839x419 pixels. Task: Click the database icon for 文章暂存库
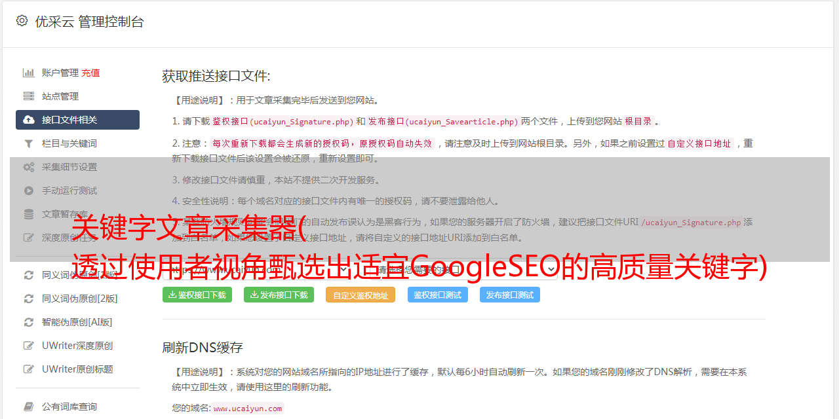[x=29, y=214]
